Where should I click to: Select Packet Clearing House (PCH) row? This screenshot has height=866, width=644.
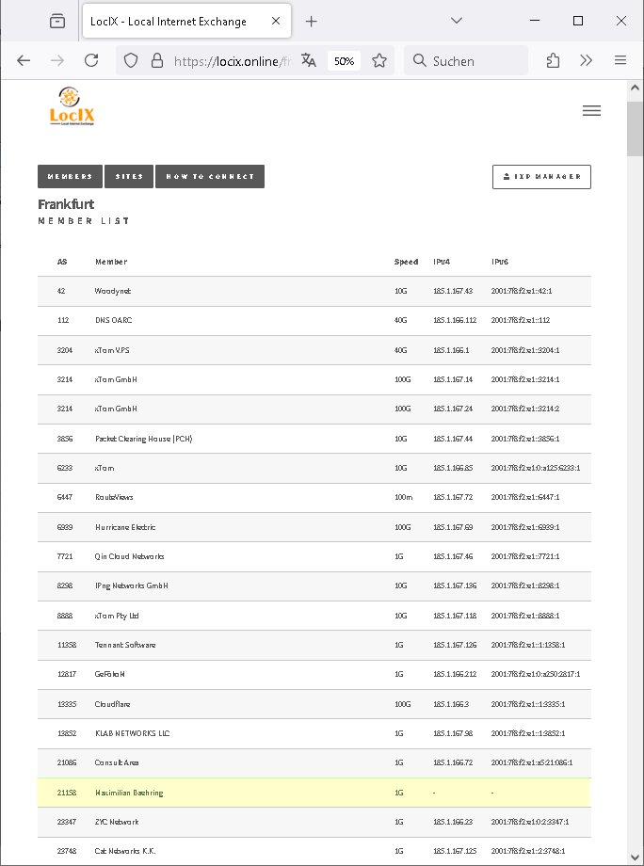314,439
